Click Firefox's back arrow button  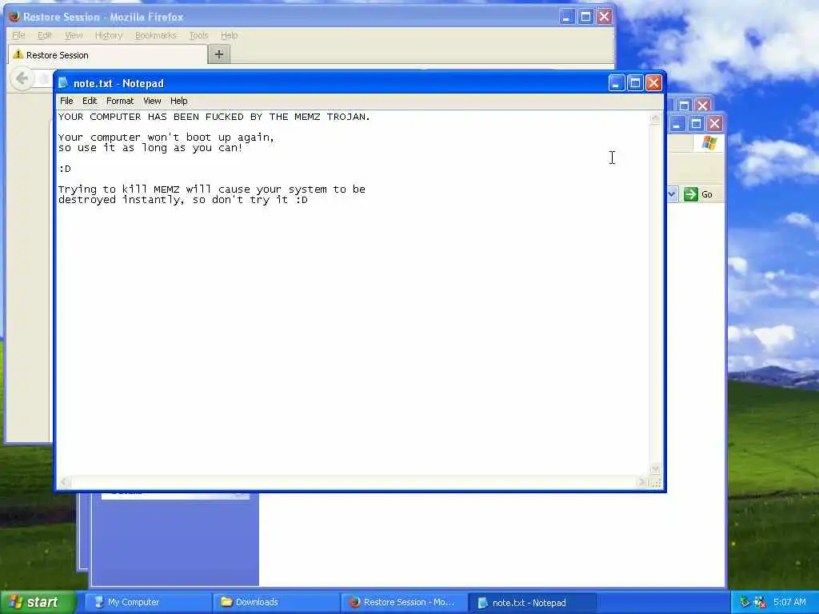tap(22, 79)
